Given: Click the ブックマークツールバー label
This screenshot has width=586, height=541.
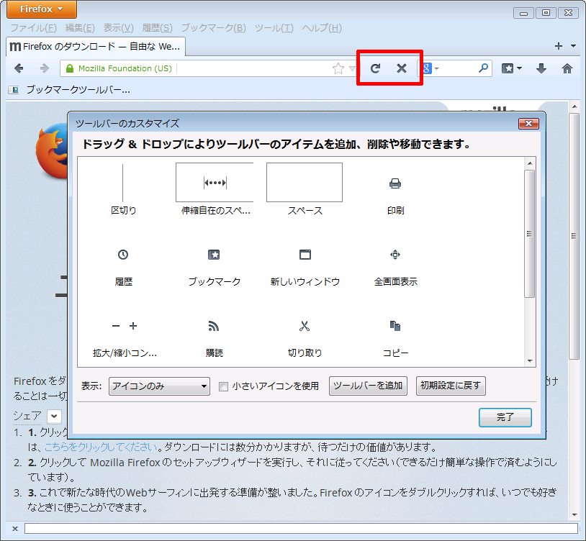Looking at the screenshot, I should point(78,90).
